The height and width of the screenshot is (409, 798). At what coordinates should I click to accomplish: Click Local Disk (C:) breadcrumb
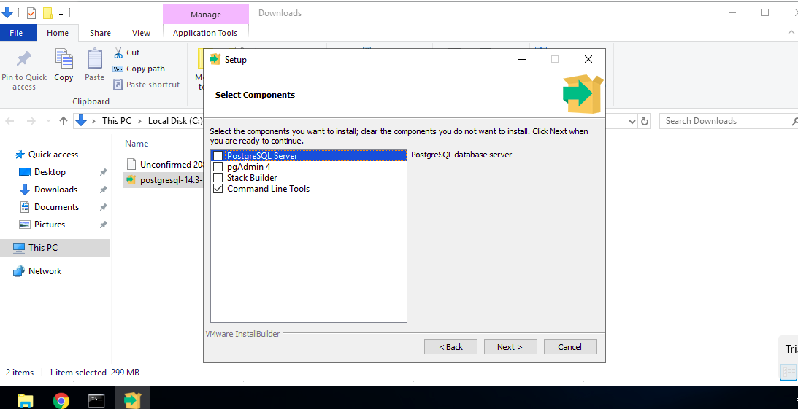(x=175, y=121)
